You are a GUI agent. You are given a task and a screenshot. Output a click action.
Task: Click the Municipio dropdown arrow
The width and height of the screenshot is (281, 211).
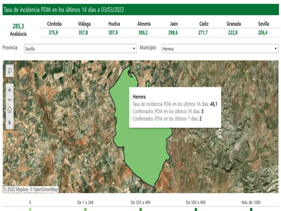click(276, 49)
